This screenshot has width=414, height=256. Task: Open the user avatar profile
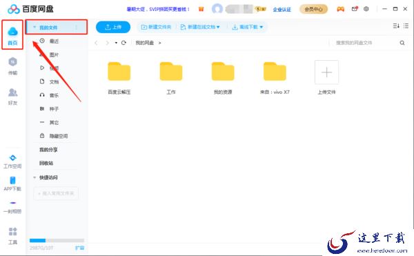point(217,9)
